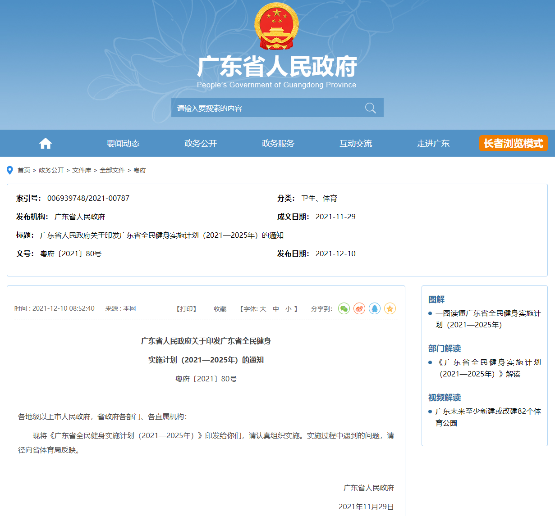Click 来源 : 本网 text
The width and height of the screenshot is (555, 516).
click(x=120, y=308)
